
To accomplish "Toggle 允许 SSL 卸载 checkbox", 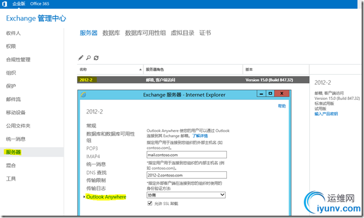I will click(x=150, y=203).
